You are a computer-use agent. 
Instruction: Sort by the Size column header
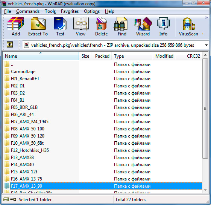85,56
